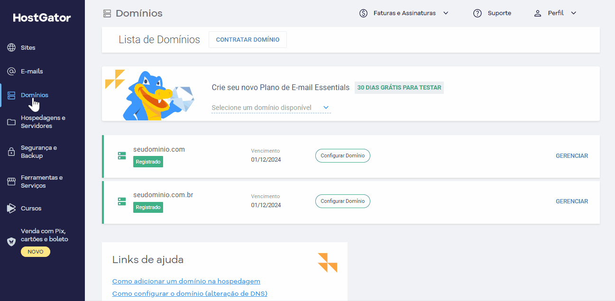Click the Lista de Domínios heading

[159, 40]
